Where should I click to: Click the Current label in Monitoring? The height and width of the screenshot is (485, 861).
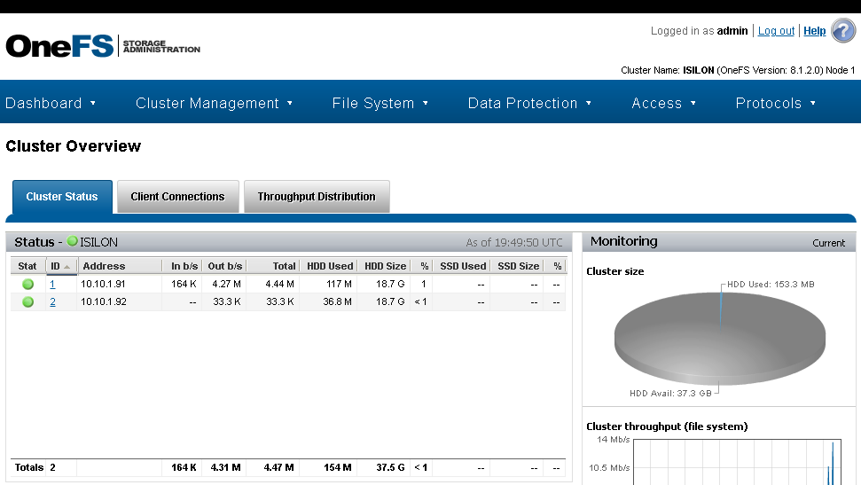point(828,243)
